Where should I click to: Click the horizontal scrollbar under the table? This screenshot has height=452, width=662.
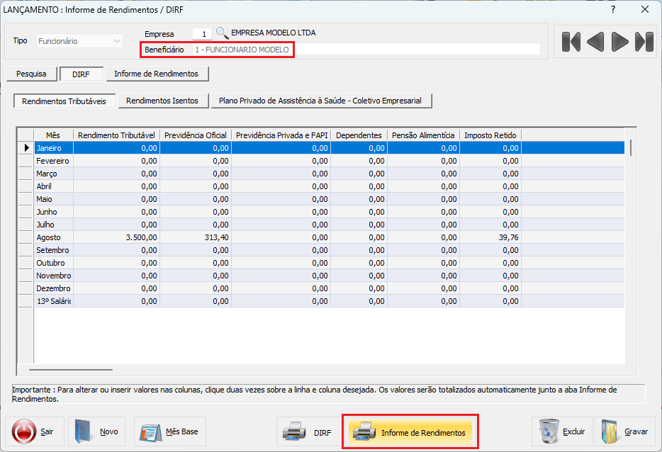click(71, 369)
